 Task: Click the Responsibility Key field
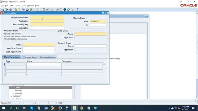coord(47,24)
